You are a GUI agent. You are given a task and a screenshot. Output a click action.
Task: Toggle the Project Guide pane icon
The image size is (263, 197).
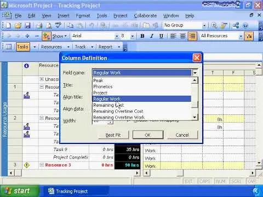(8, 47)
